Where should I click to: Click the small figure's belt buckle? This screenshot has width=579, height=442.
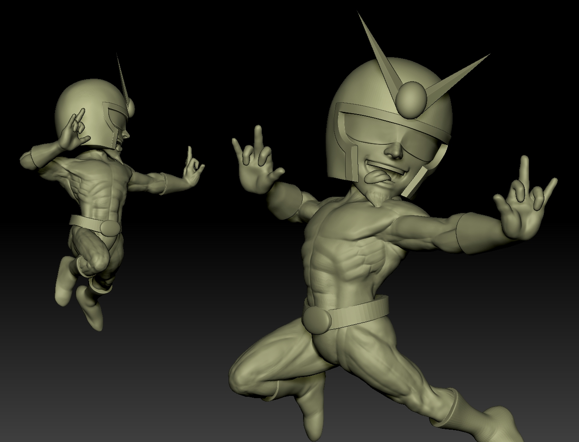point(109,228)
